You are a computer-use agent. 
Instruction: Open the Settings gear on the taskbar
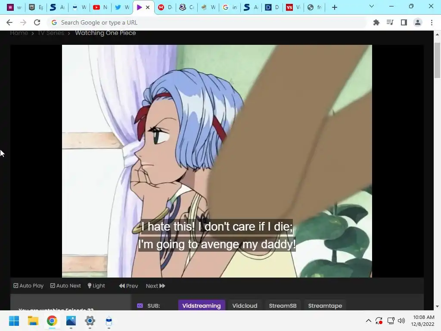(90, 321)
